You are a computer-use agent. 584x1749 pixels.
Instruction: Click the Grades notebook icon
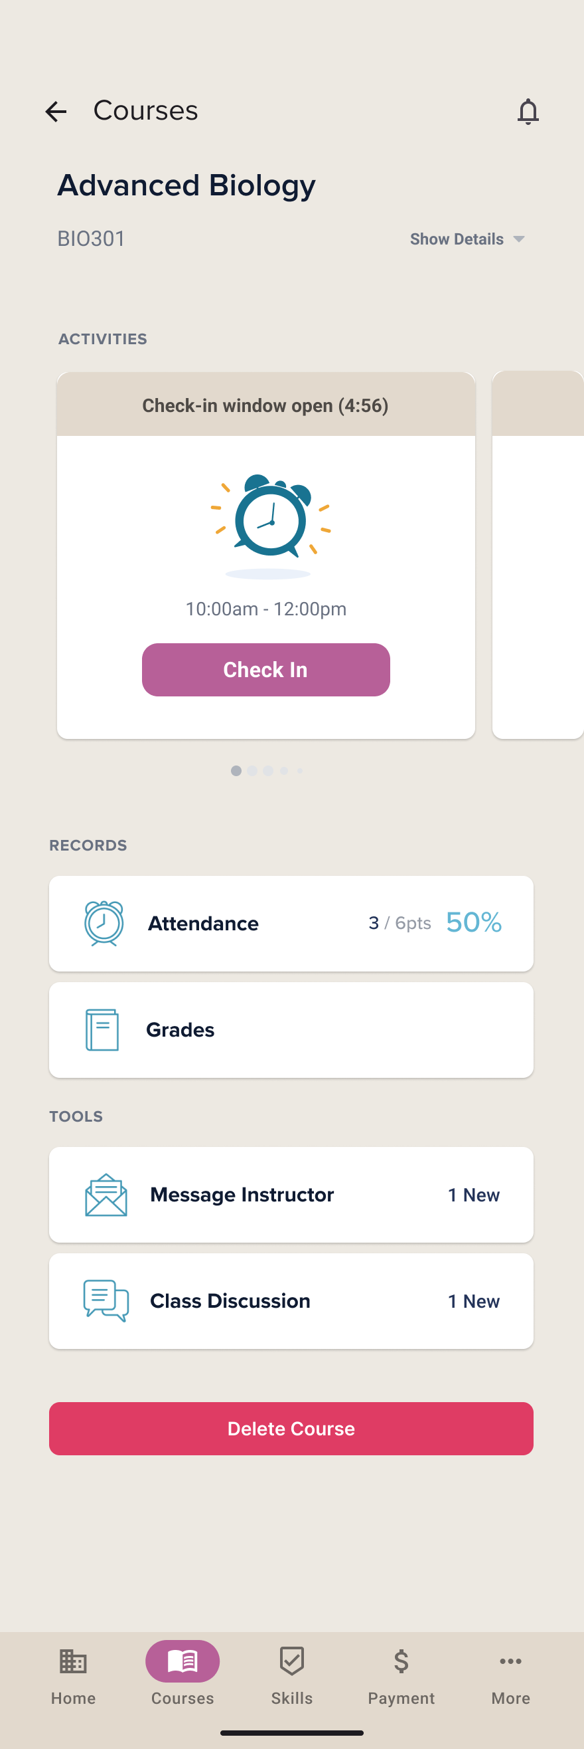(x=102, y=1029)
